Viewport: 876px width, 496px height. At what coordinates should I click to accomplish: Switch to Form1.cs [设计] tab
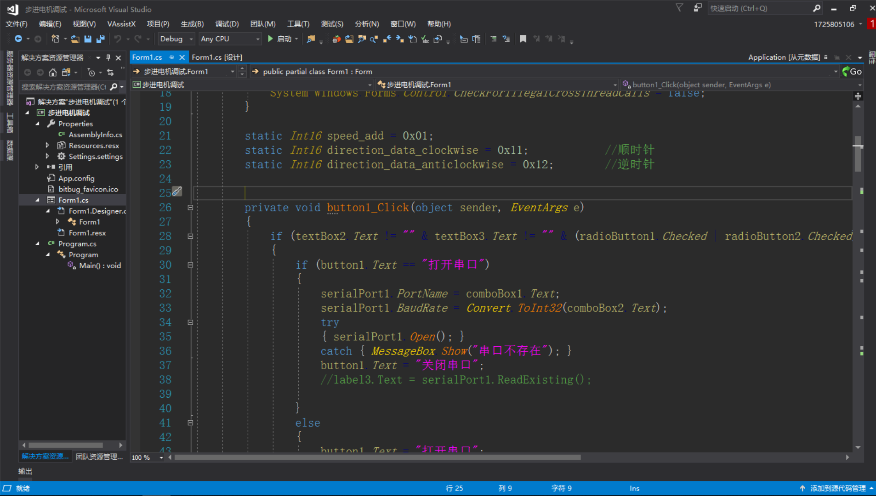217,57
